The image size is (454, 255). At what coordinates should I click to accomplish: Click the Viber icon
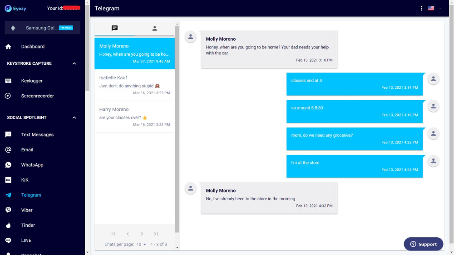[8, 210]
